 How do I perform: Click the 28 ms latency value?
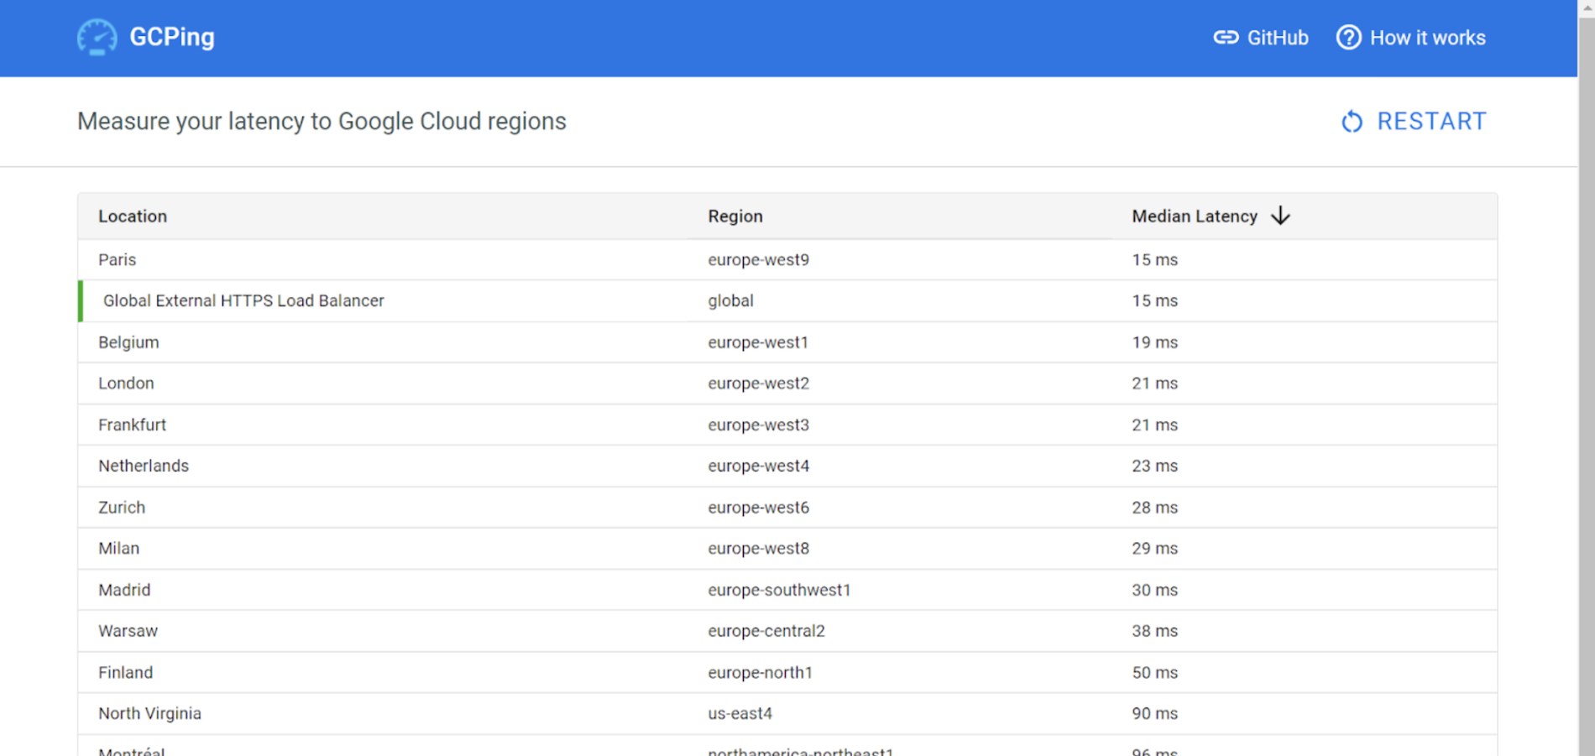coord(1155,508)
